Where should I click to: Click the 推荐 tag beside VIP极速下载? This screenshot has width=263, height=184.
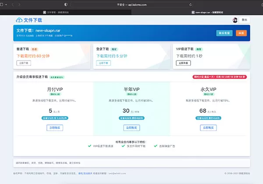click(199, 49)
